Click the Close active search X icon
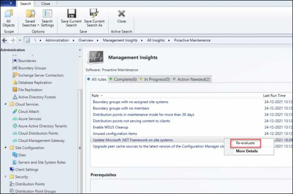The height and width of the screenshot is (194, 293). click(121, 14)
